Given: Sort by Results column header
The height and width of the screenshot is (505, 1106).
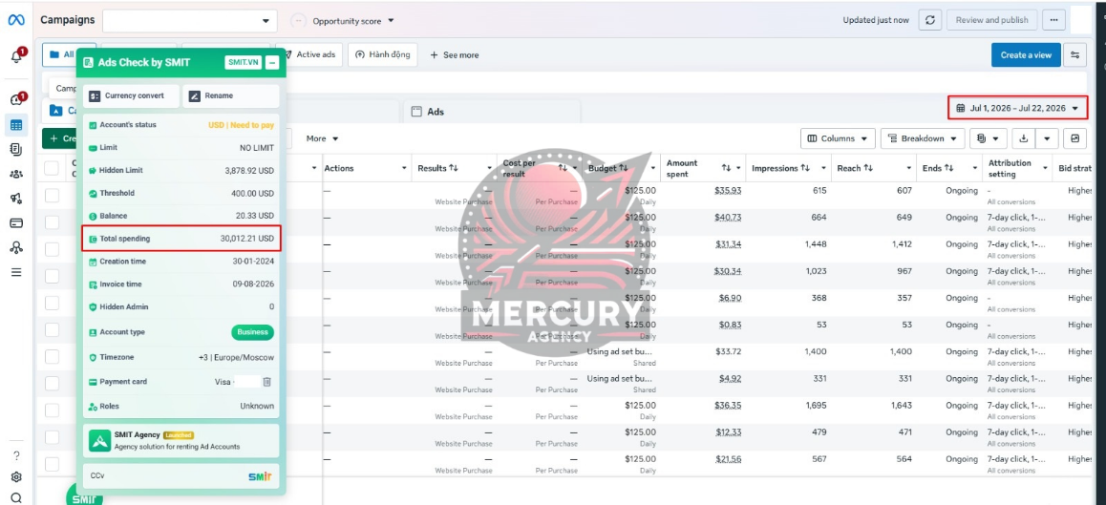Looking at the screenshot, I should (x=438, y=168).
